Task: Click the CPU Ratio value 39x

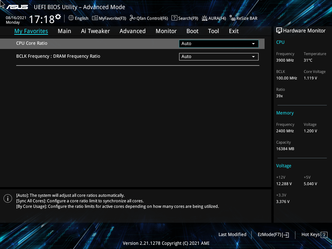Action: tap(279, 96)
